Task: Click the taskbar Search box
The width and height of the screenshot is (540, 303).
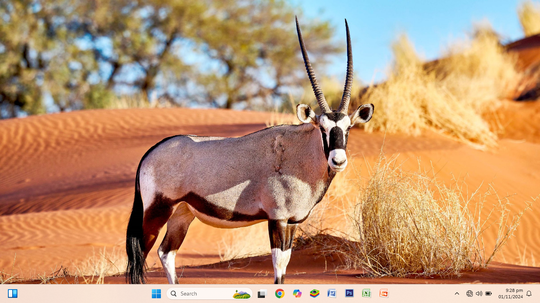Action: (210, 294)
